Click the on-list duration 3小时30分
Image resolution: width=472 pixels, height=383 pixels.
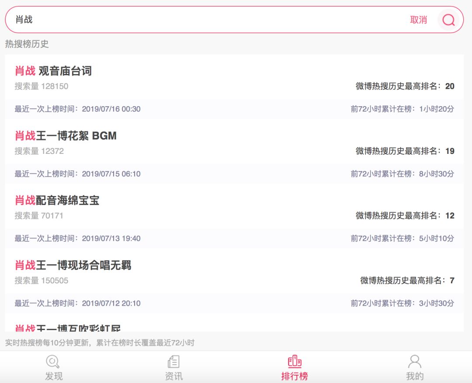pyautogui.click(x=437, y=303)
